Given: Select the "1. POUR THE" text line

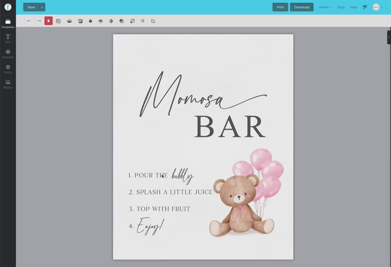Looking at the screenshot, I should click(x=148, y=175).
